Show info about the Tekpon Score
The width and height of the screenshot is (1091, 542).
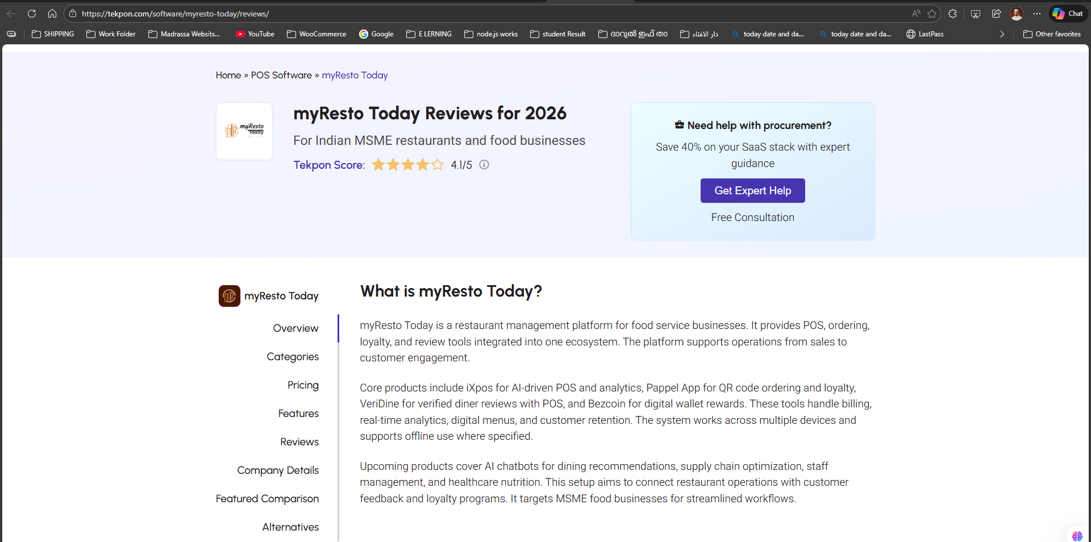484,165
